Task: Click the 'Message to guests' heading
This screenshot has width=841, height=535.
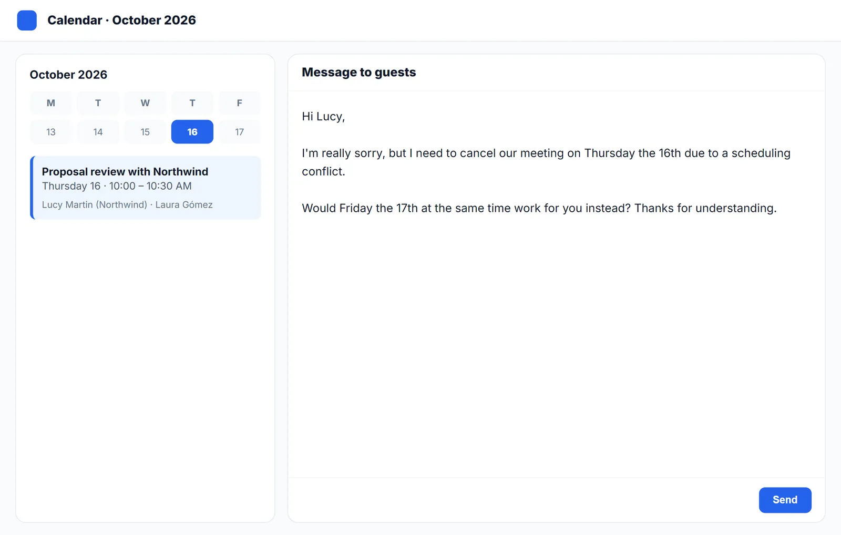Action: coord(359,73)
